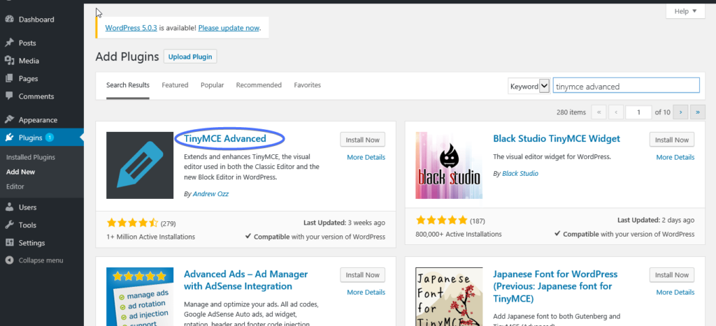The height and width of the screenshot is (326, 716).
Task: Click the current page number field
Action: coord(638,112)
